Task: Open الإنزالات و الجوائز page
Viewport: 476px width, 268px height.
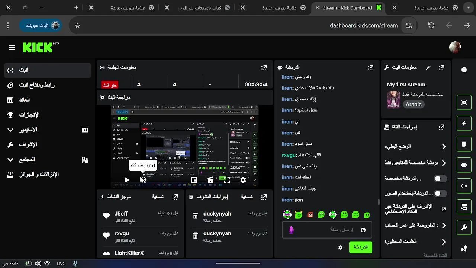Action: tap(48, 174)
